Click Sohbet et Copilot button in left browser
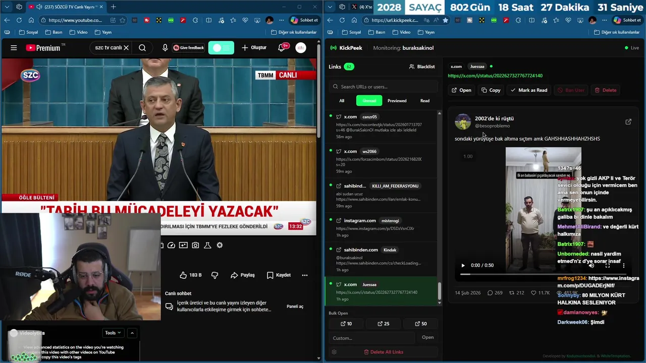This screenshot has width=646, height=363. (x=304, y=20)
